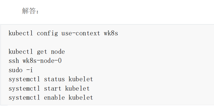Click the word kubectl in the first line
The image size is (214, 106).
21,33
